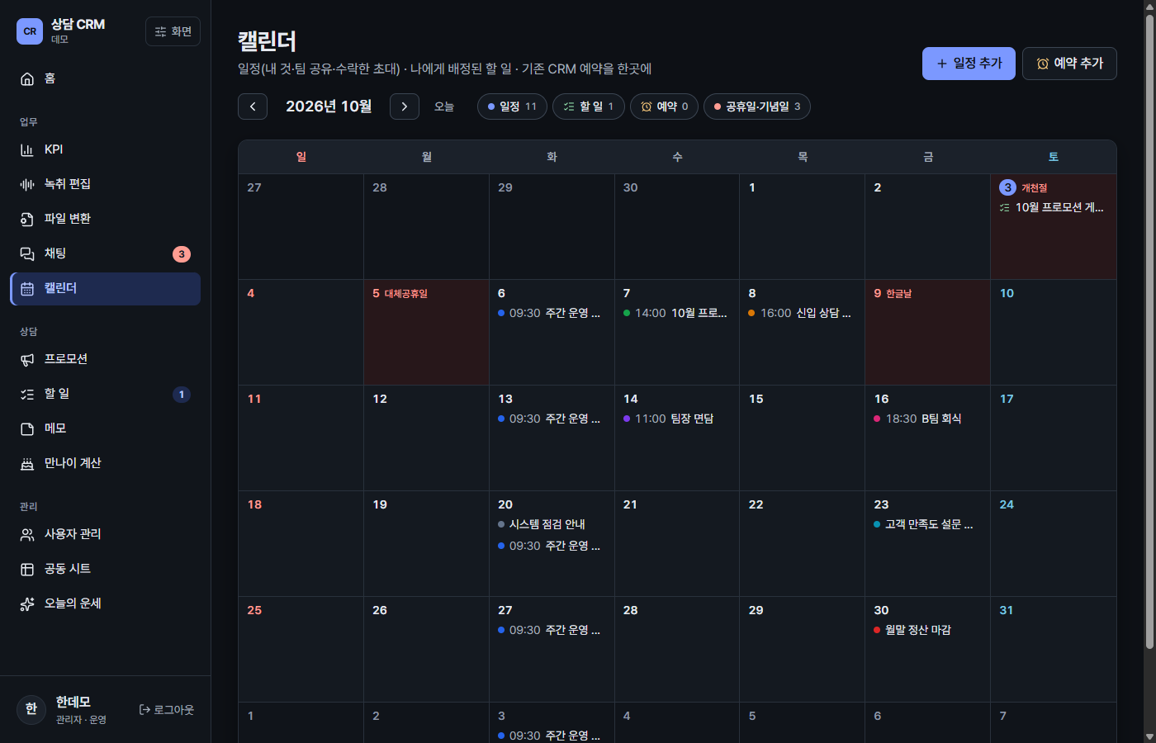Open 녹취 편집 in the sidebar
Image resolution: width=1156 pixels, height=743 pixels.
pyautogui.click(x=105, y=184)
